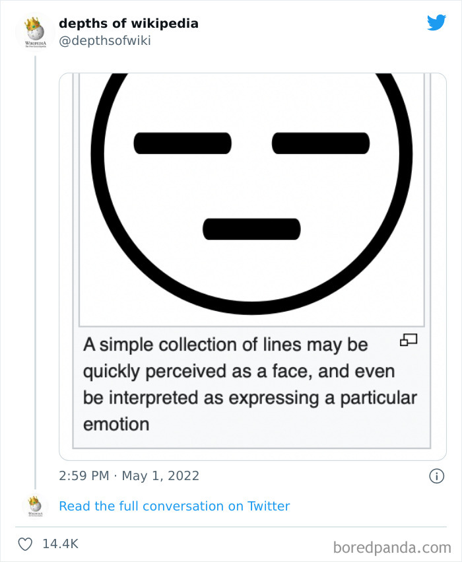Read the full conversation on Twitter
Screen dimensions: 462x562
click(174, 506)
